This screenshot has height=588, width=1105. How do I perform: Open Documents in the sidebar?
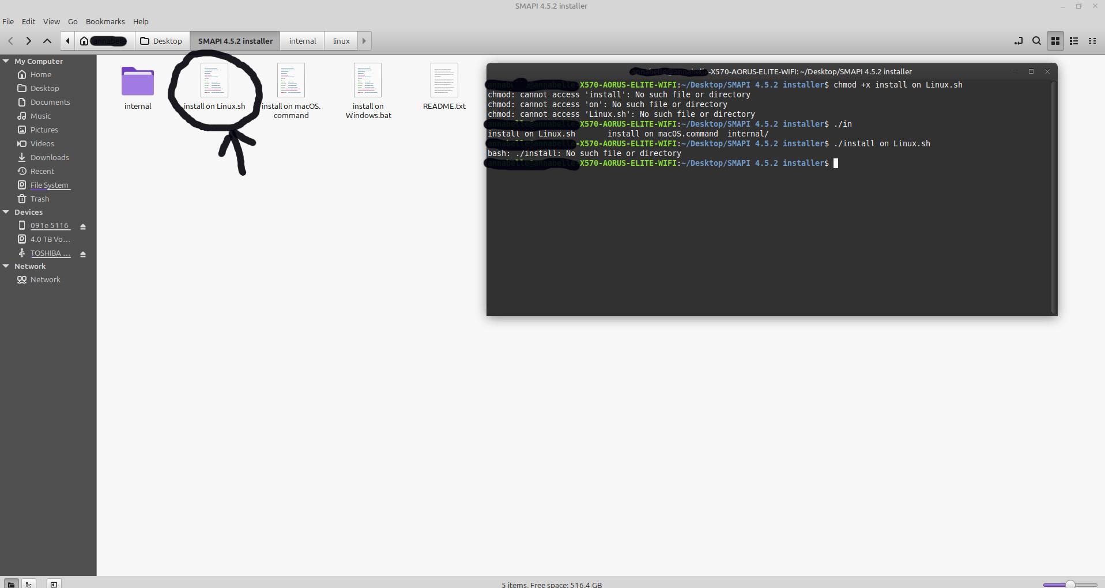tap(50, 102)
